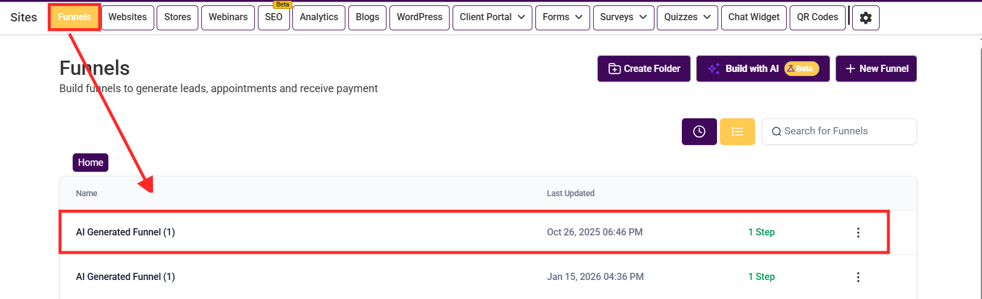Click the sparkle icon on Build with AI
Screen dimensions: 982x299
(713, 69)
